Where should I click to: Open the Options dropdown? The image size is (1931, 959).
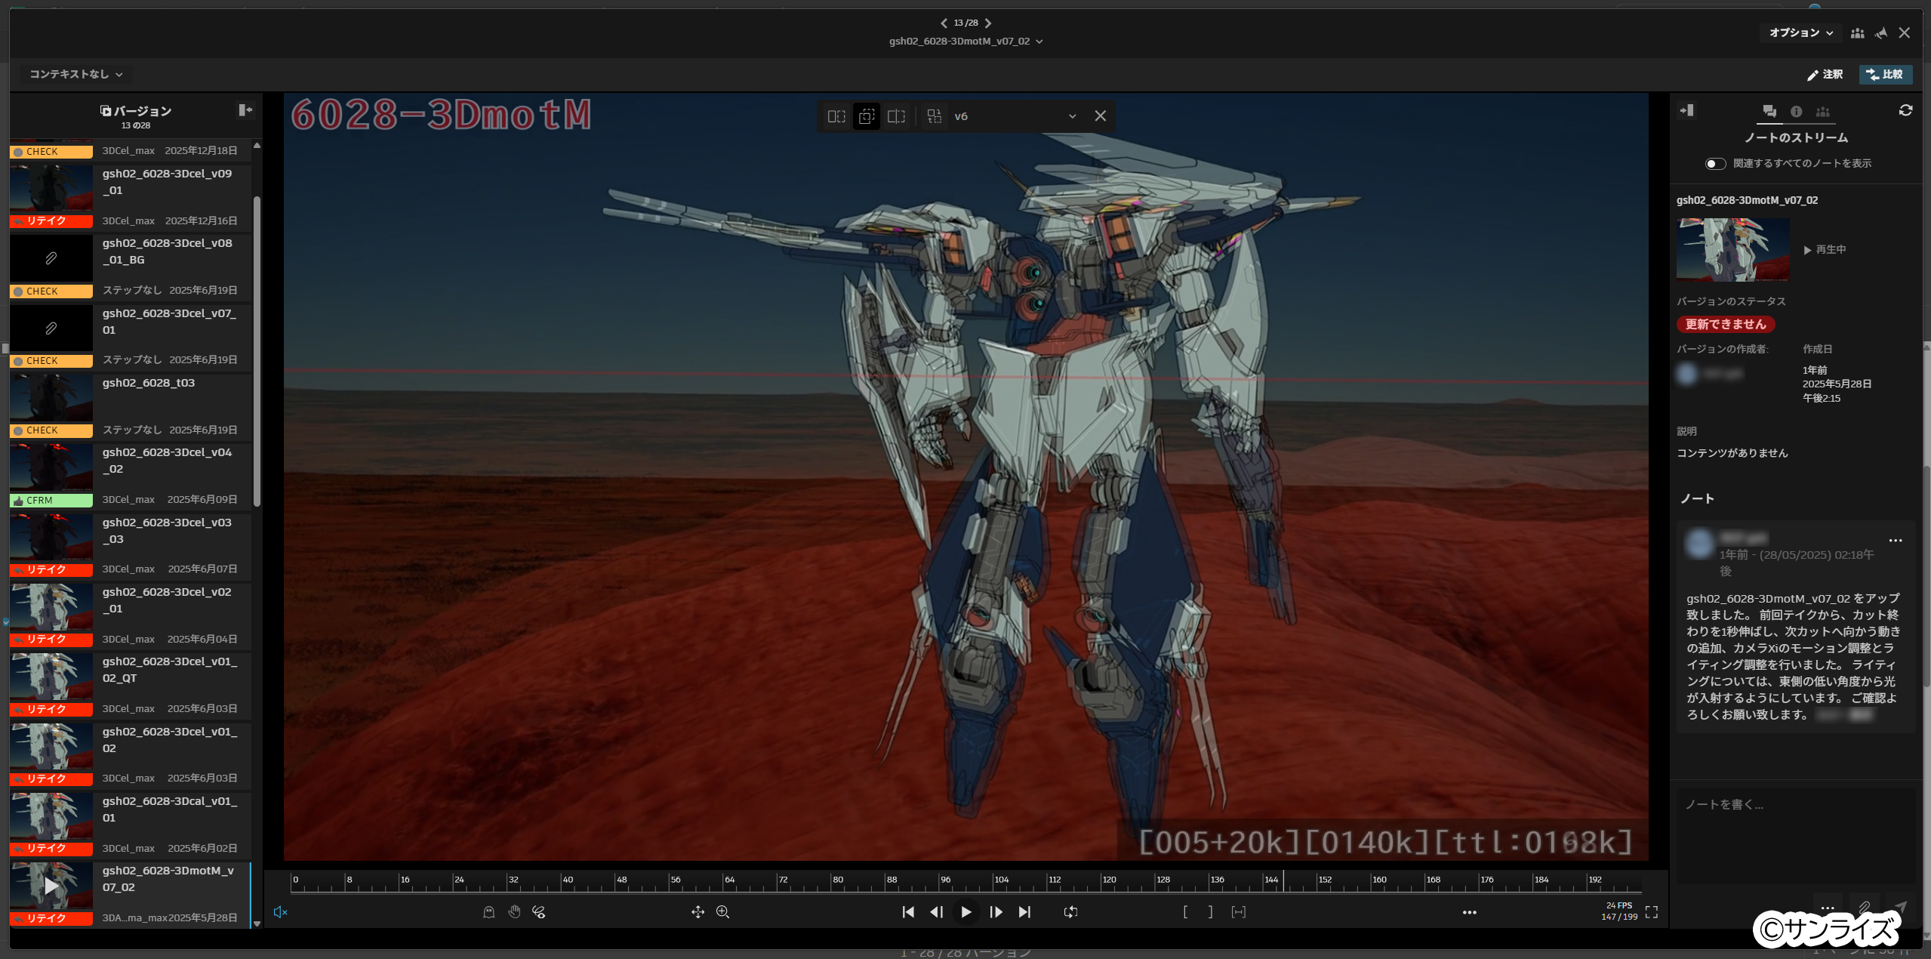click(x=1801, y=33)
